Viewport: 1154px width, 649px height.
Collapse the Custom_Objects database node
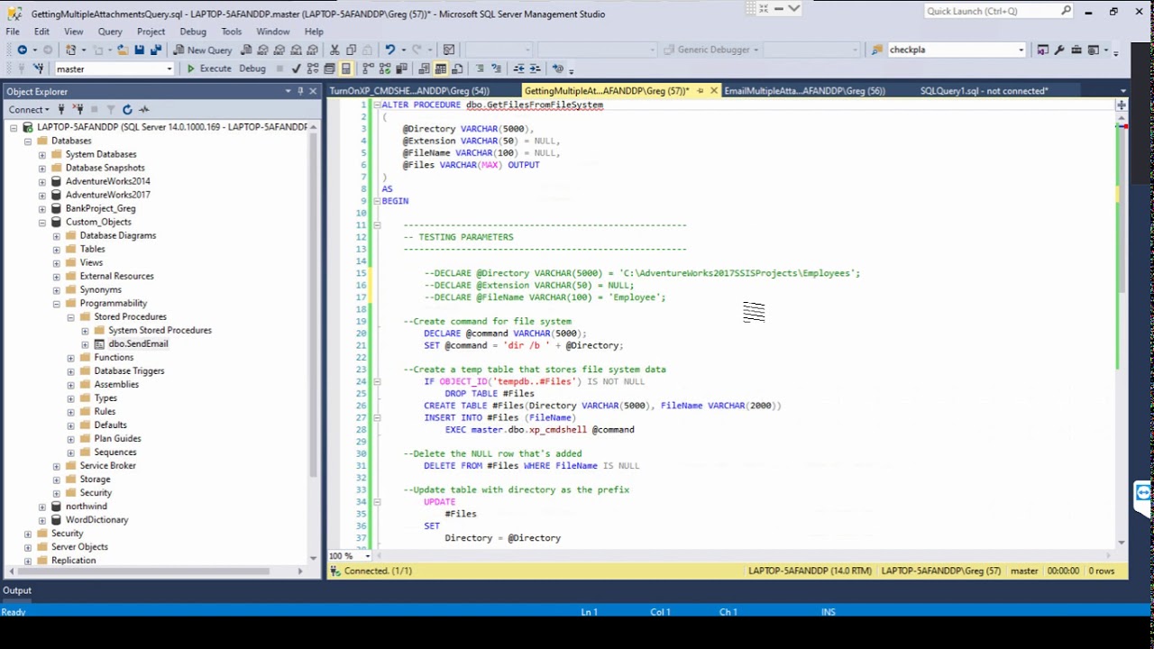(41, 222)
